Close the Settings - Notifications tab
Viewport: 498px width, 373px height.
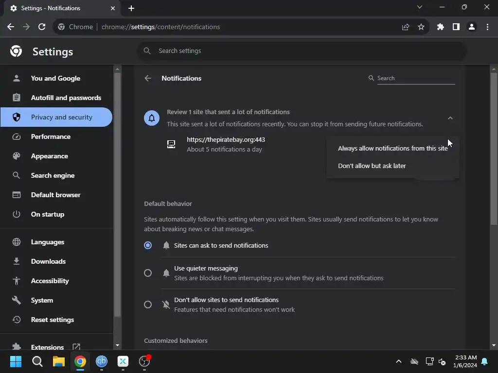tap(113, 8)
